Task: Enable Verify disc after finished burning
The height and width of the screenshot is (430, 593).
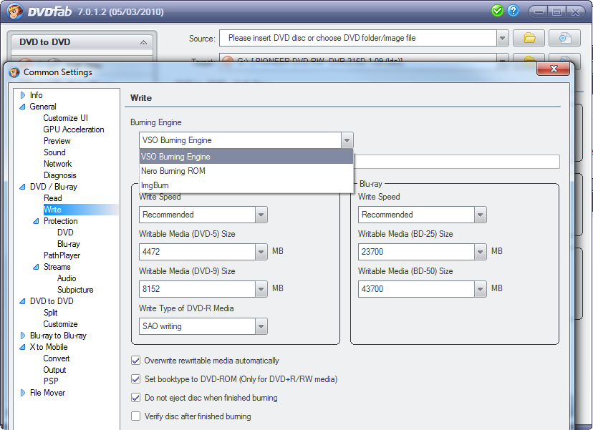Action: coord(136,416)
